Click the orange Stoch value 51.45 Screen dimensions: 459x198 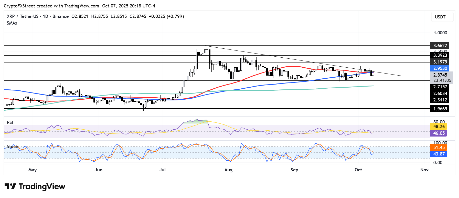click(x=439, y=148)
